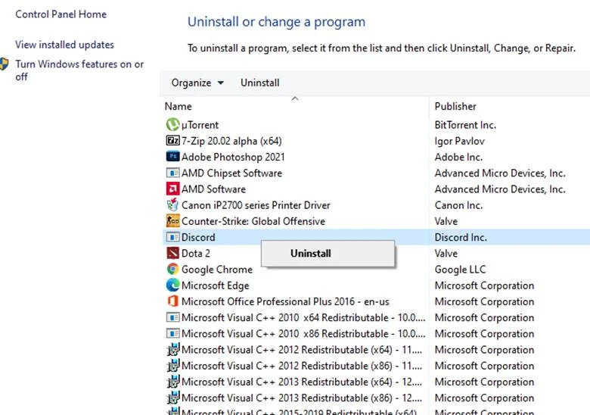Select the 7-Zip icon in list
Image resolution: width=590 pixels, height=415 pixels.
pos(172,141)
